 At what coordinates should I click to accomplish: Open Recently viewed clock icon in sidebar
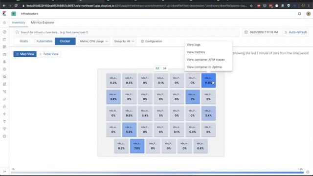(4, 23)
